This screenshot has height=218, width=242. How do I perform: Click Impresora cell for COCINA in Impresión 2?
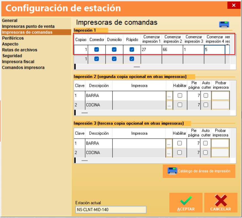139,105
